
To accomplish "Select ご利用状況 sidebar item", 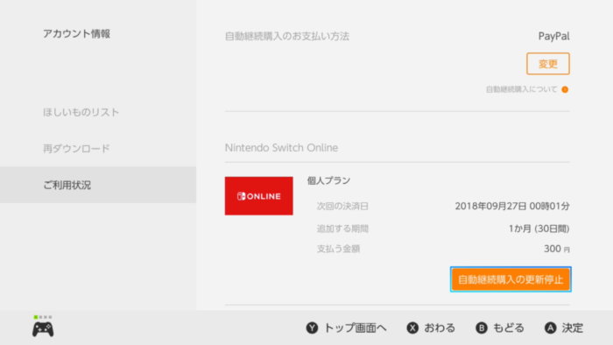I will coord(98,185).
